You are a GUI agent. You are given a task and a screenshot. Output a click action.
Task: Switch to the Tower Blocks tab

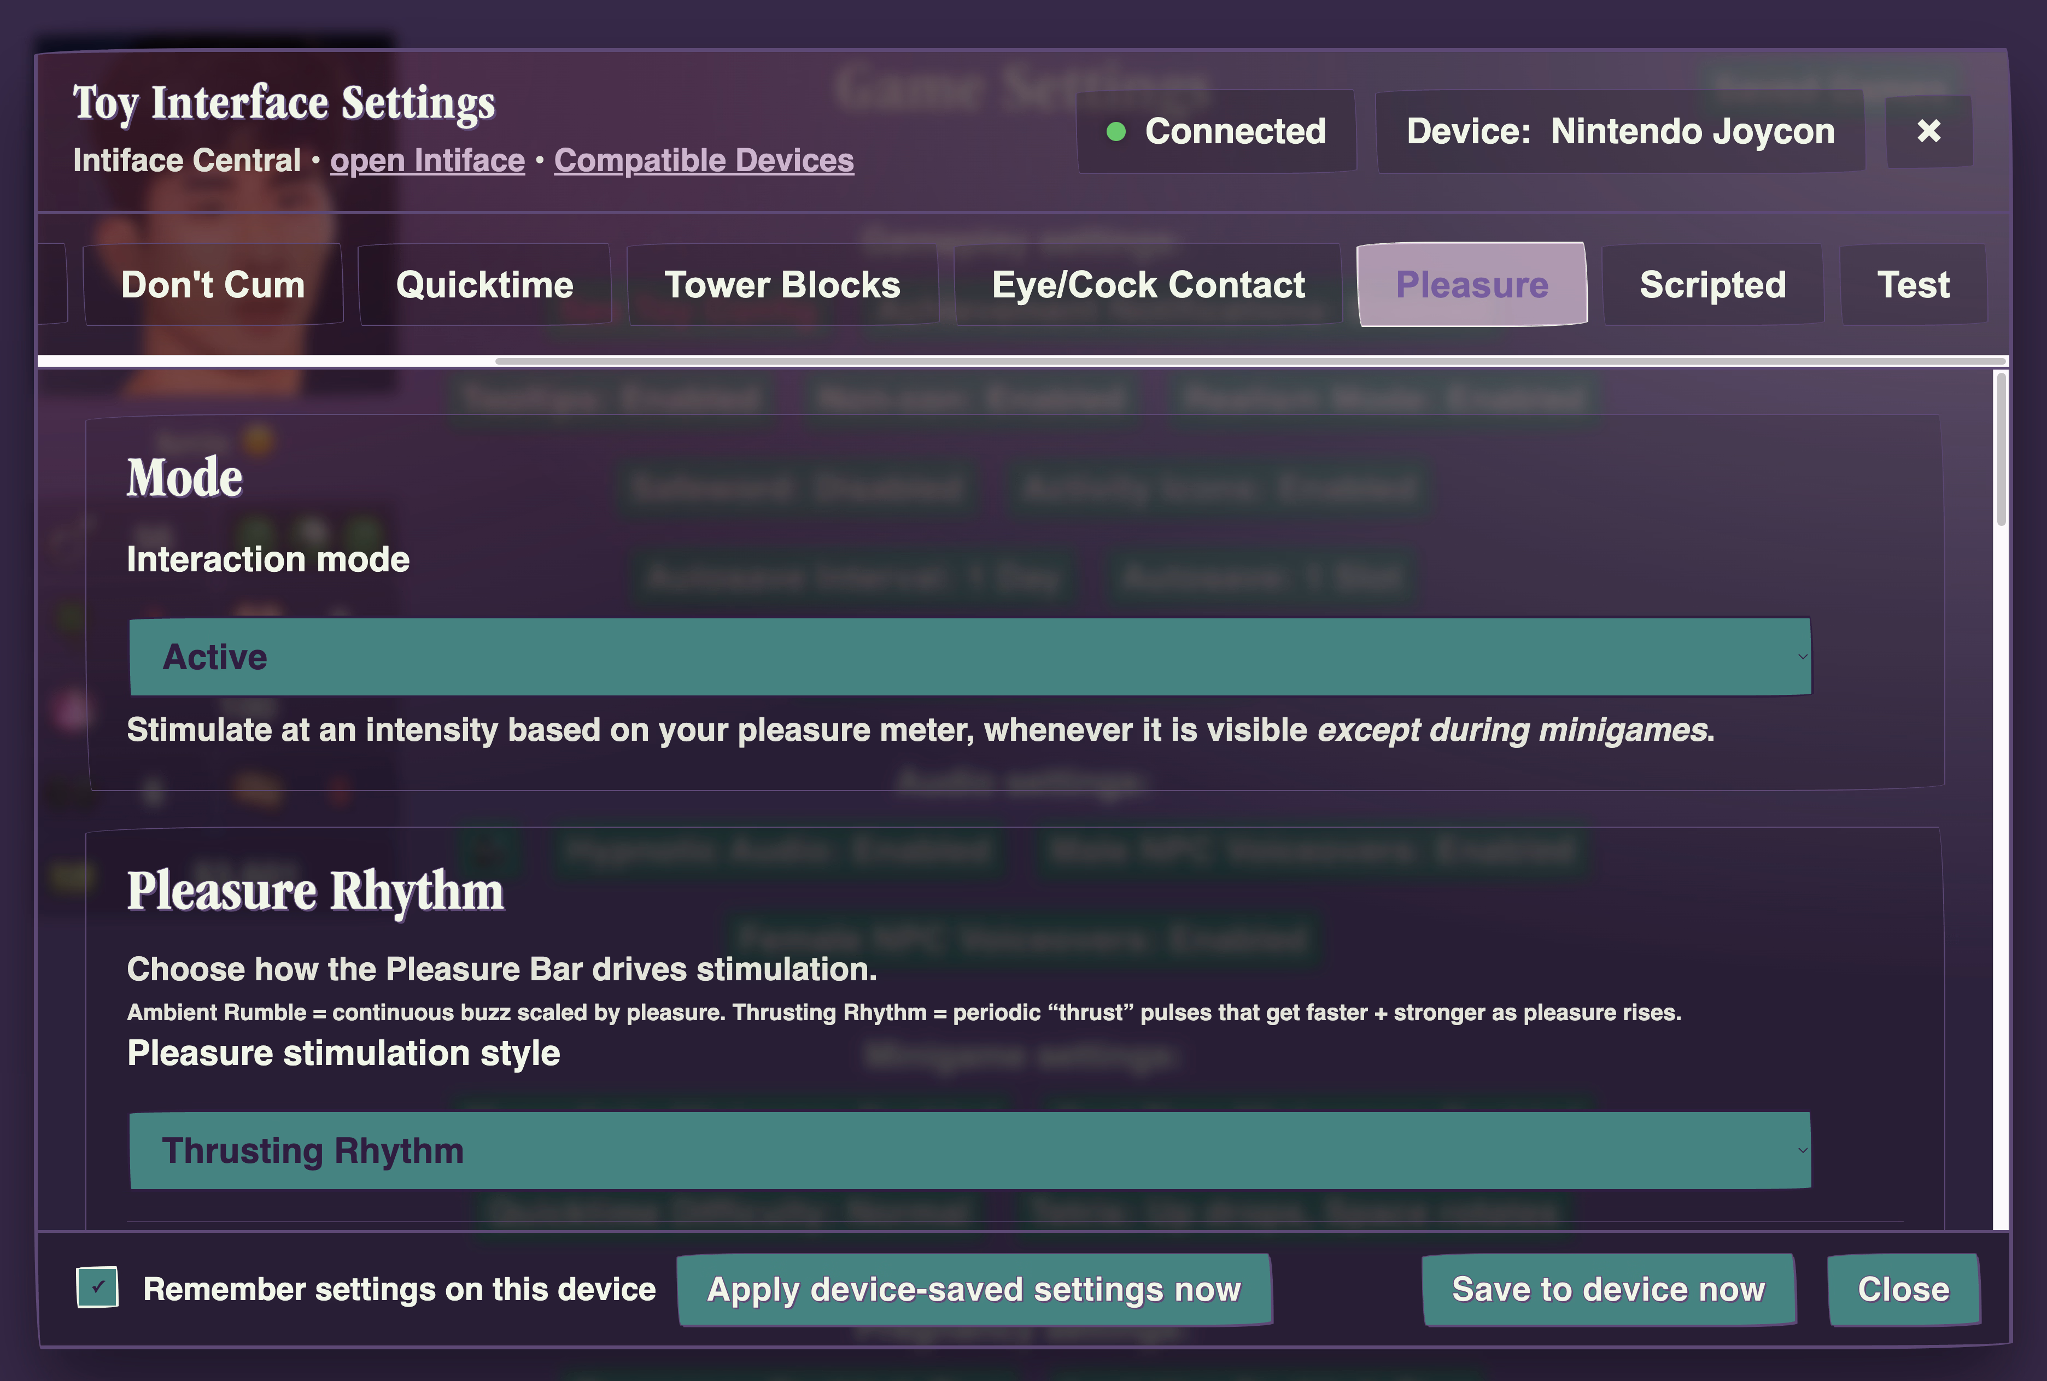782,284
